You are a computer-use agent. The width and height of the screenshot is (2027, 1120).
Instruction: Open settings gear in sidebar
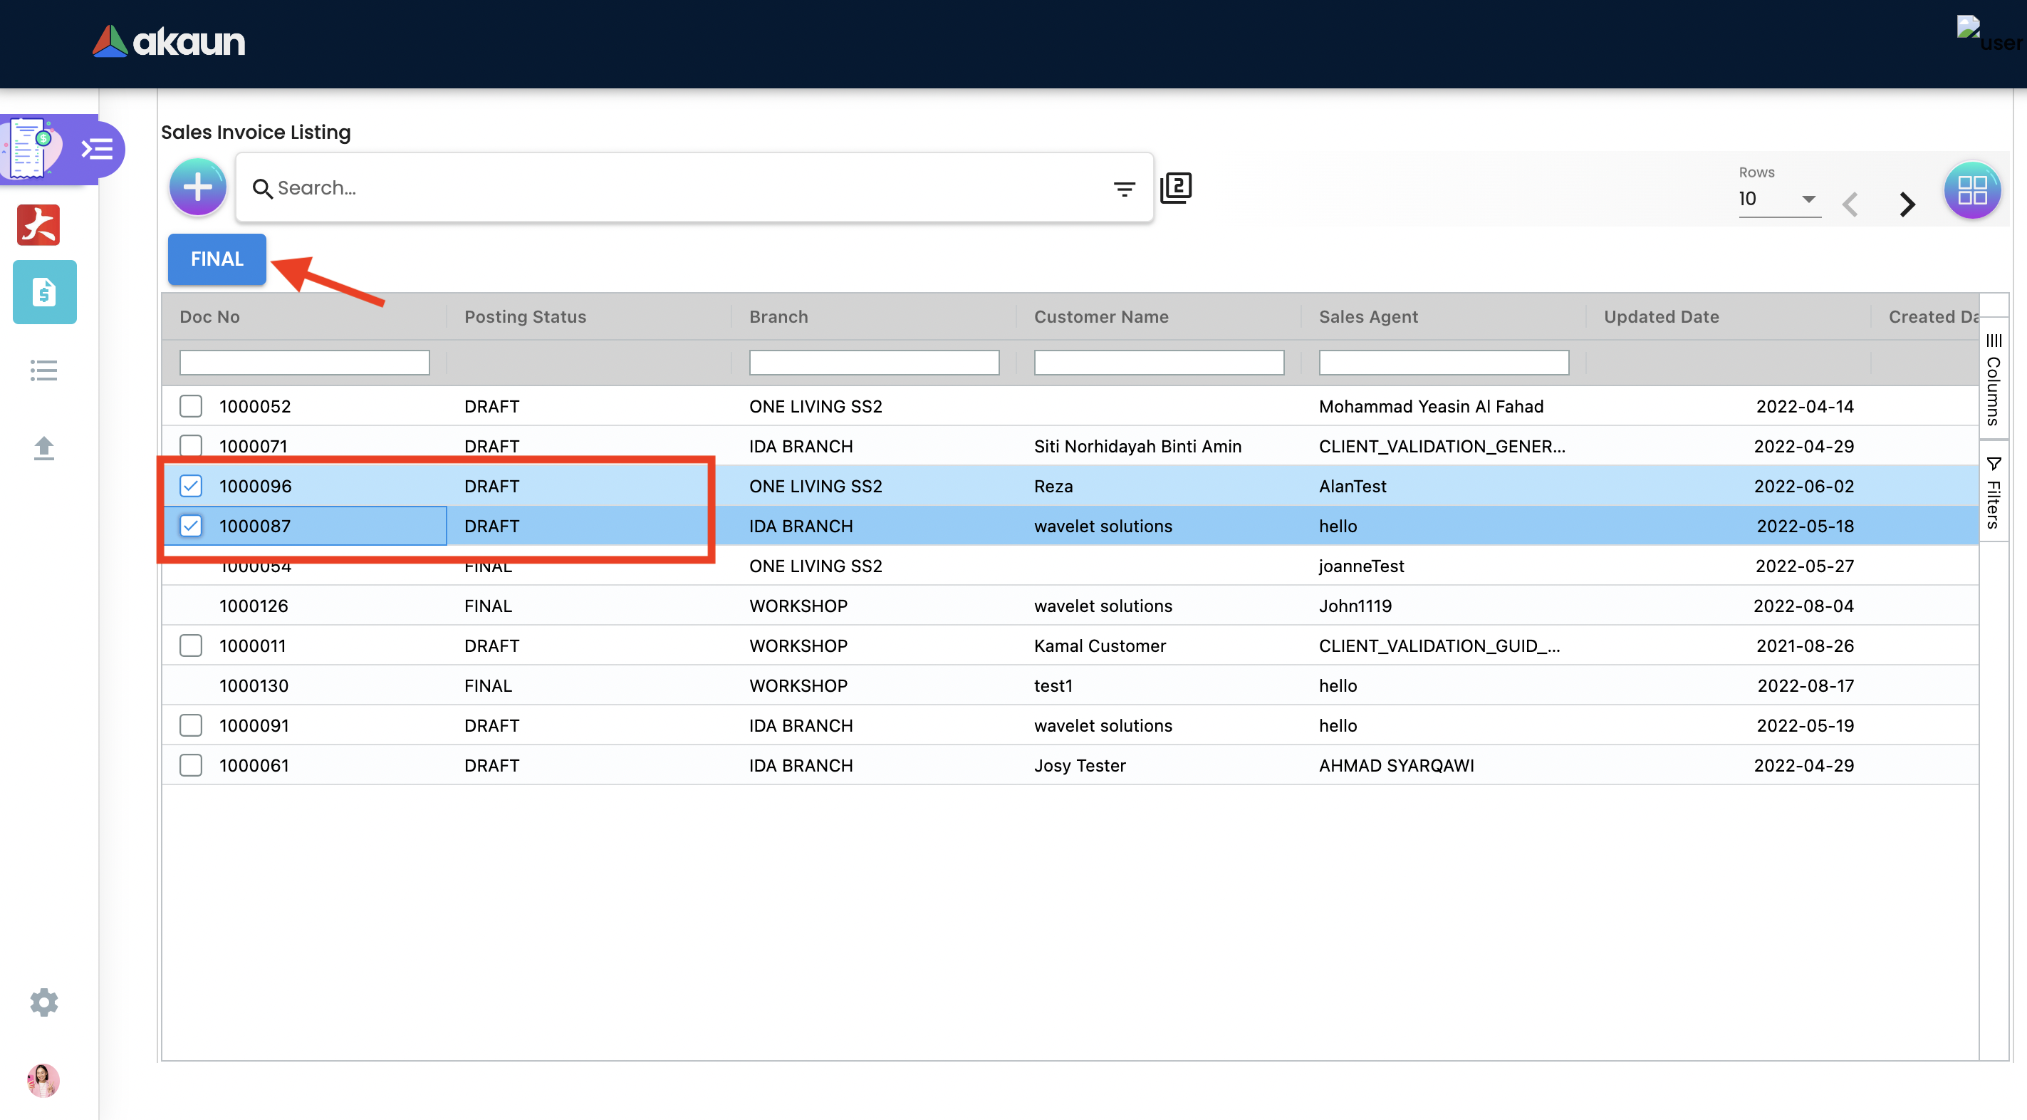[x=44, y=1002]
